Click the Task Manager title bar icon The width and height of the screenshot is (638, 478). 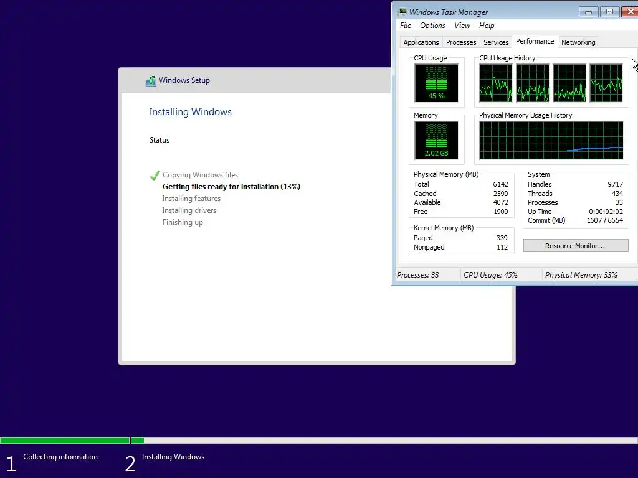pos(402,12)
